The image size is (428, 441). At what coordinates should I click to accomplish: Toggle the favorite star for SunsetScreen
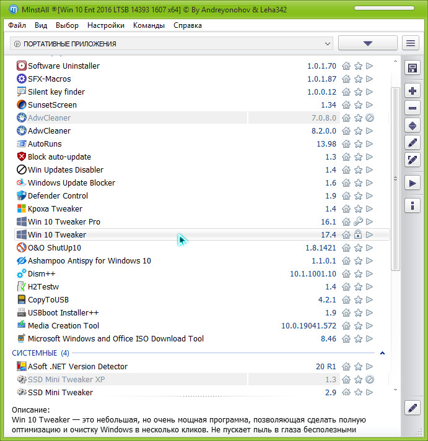(358, 105)
